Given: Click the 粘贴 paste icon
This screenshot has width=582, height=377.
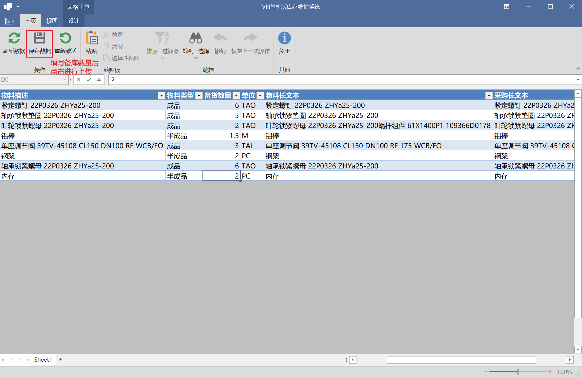Looking at the screenshot, I should (x=91, y=38).
